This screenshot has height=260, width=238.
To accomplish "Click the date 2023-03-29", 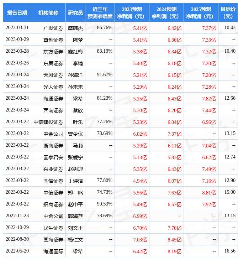I will click(x=17, y=39).
